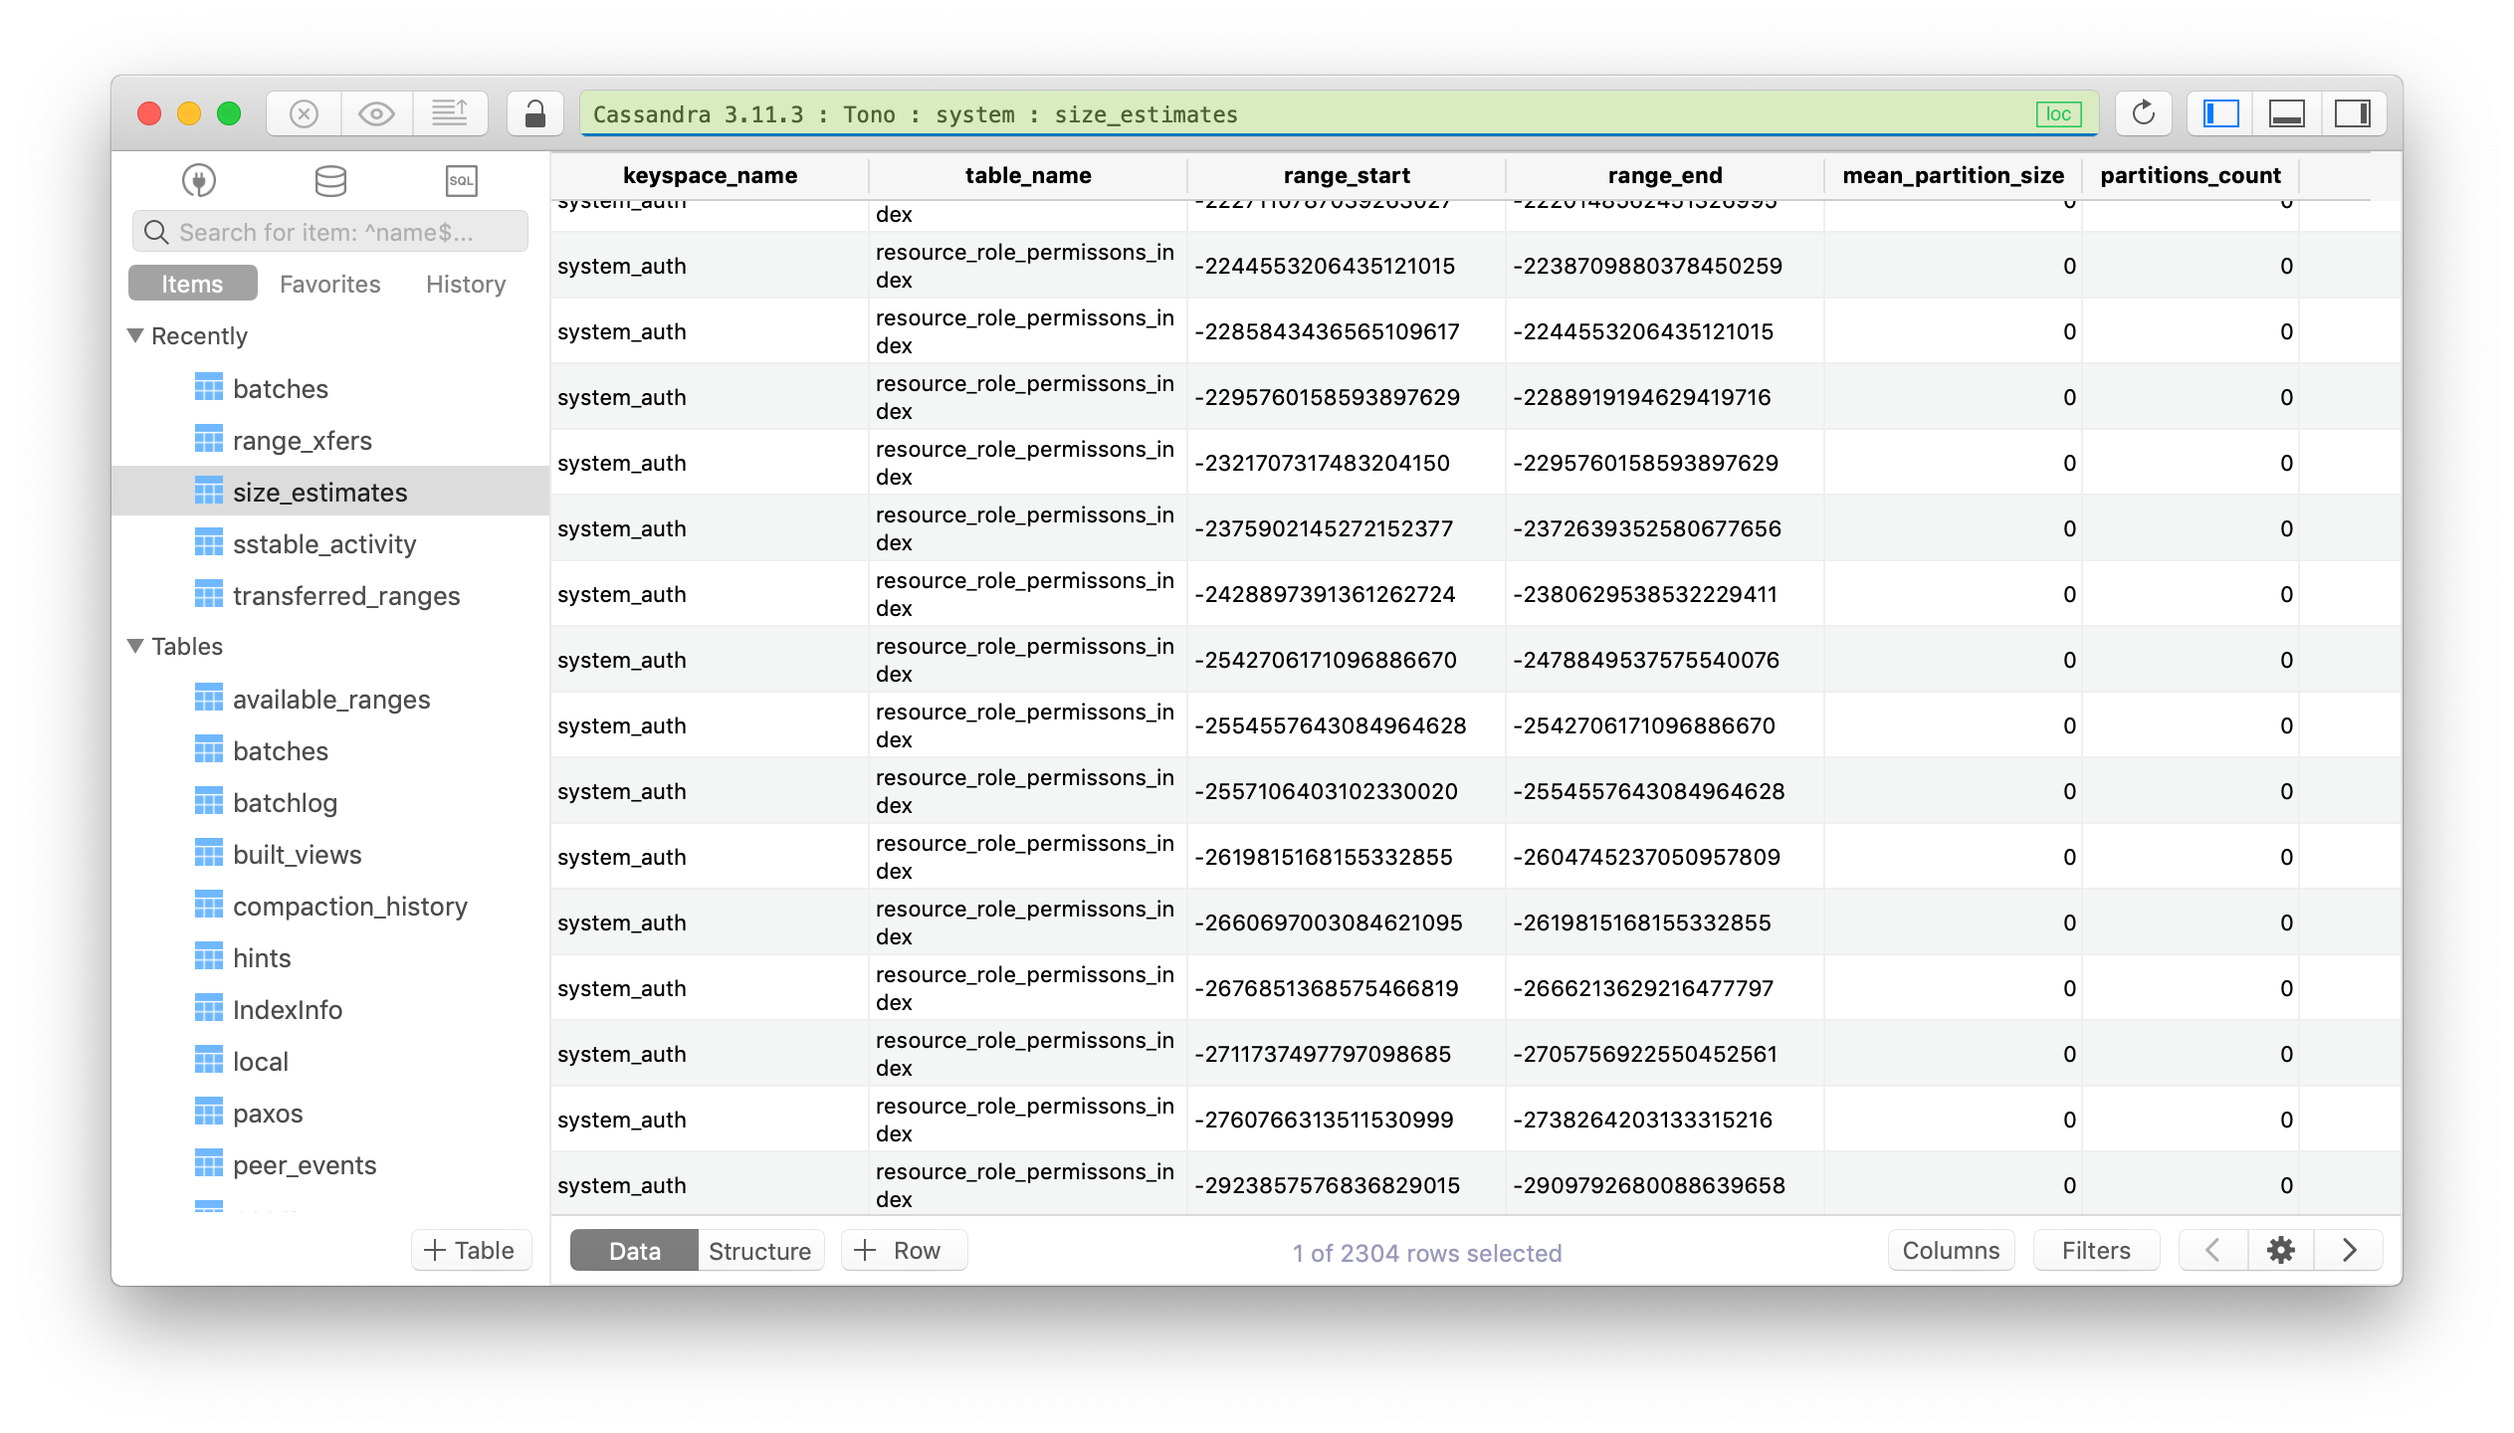Image resolution: width=2514 pixels, height=1433 pixels.
Task: Select the size_estimates table
Action: tap(315, 492)
